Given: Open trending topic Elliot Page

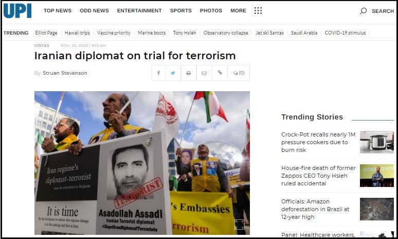Looking at the screenshot, I should tap(46, 33).
